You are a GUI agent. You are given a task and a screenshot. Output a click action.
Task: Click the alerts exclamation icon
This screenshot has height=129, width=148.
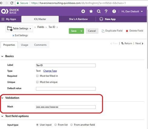[114, 11]
